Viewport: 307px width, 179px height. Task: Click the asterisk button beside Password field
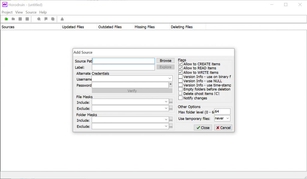pyautogui.click(x=171, y=85)
